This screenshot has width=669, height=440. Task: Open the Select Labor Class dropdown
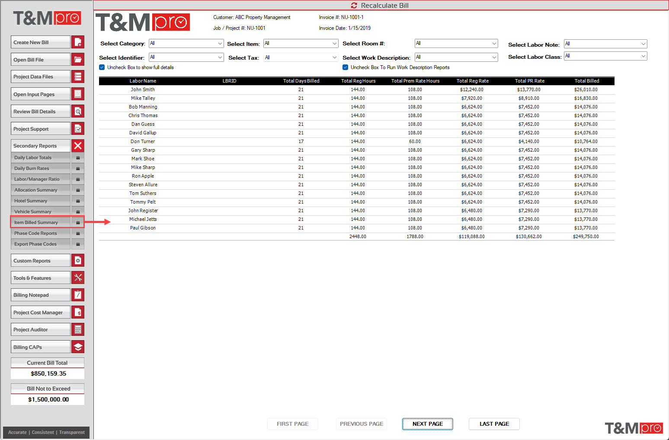tap(605, 56)
